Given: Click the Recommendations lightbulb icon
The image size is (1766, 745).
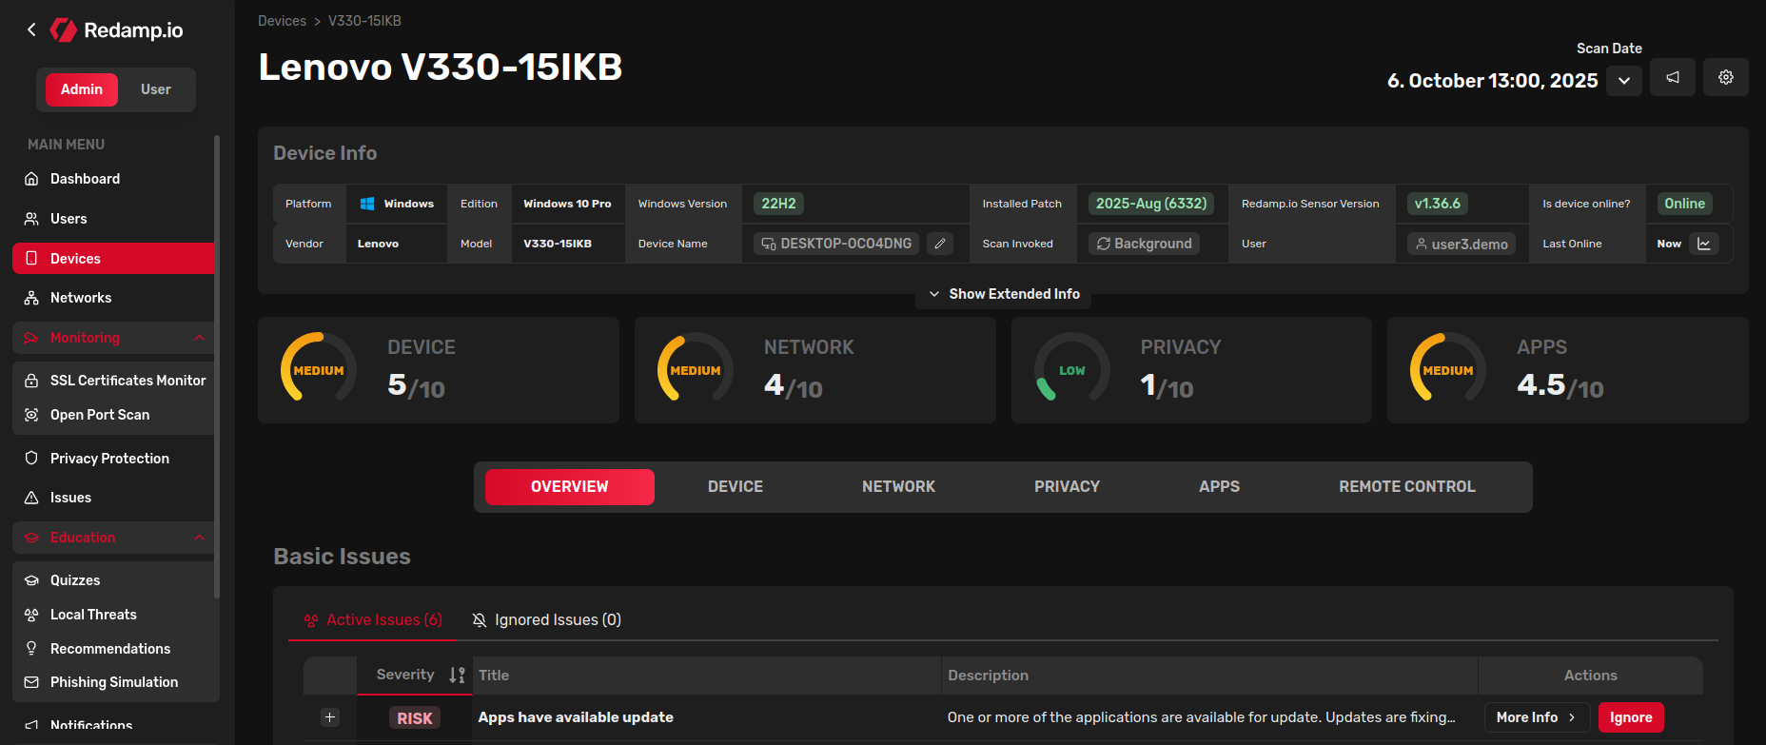Looking at the screenshot, I should (x=31, y=649).
